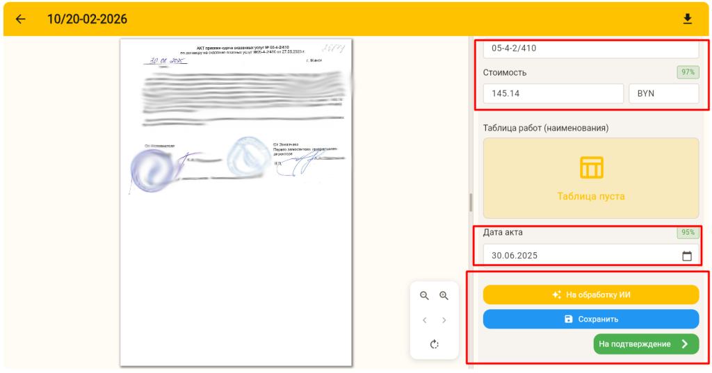
Task: Click the field containing 05-4-2/410
Action: 591,49
